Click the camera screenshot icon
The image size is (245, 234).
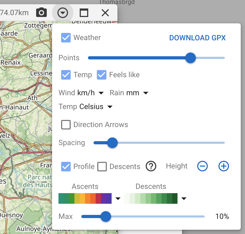click(41, 12)
